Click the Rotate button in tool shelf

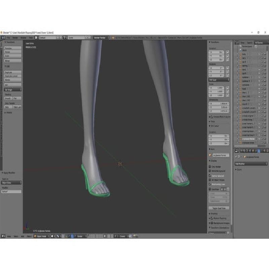(x=13, y=52)
